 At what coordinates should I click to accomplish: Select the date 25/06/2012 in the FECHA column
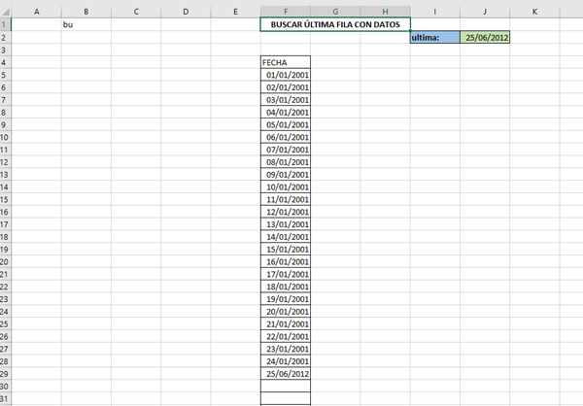coord(286,374)
